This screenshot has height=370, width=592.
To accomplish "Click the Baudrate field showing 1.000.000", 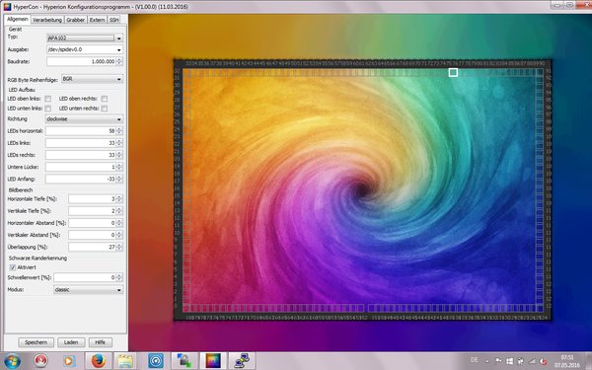I will coord(81,61).
